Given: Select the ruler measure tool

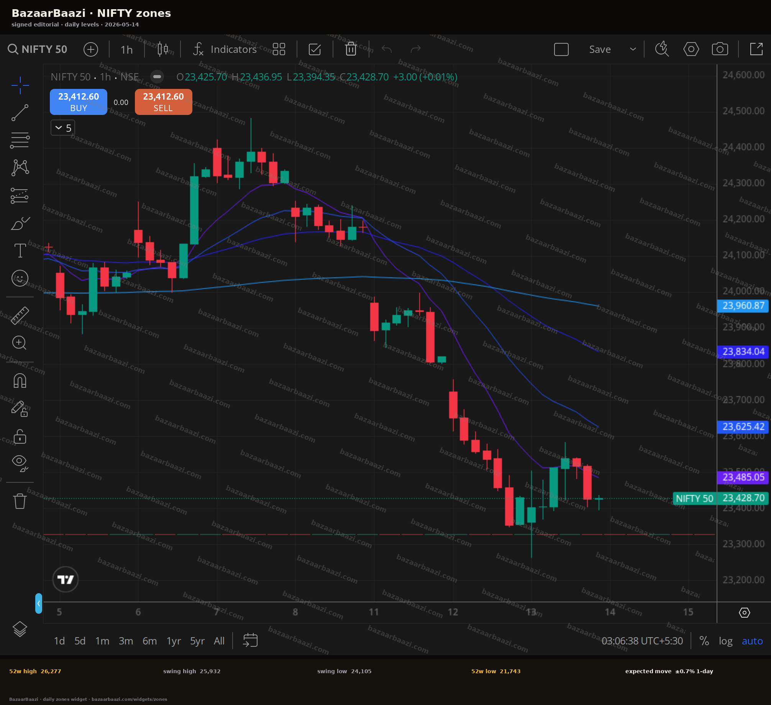Looking at the screenshot, I should [x=20, y=316].
